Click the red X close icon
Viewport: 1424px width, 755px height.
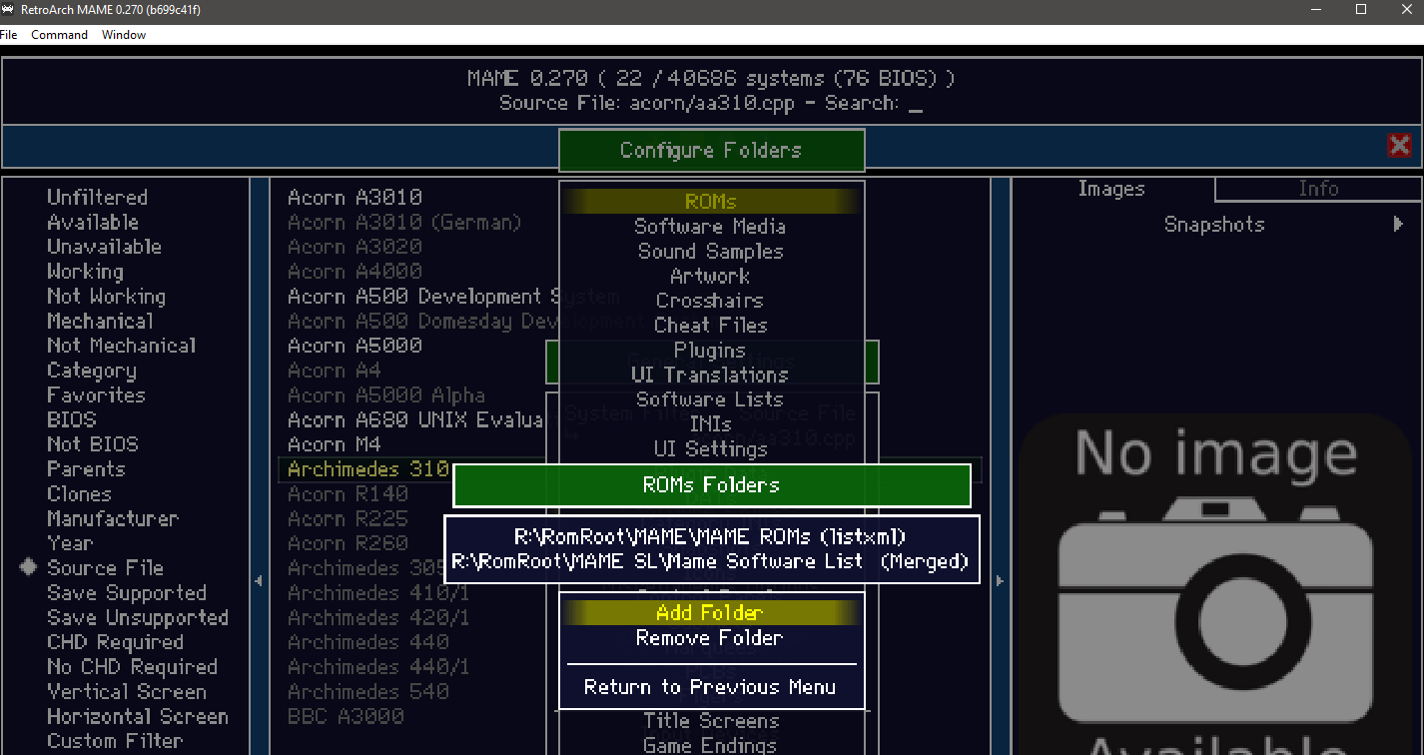1399,146
